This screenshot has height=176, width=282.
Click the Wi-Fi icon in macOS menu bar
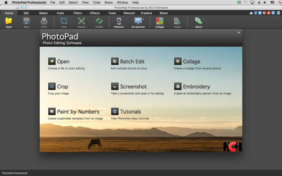pos(245,2)
